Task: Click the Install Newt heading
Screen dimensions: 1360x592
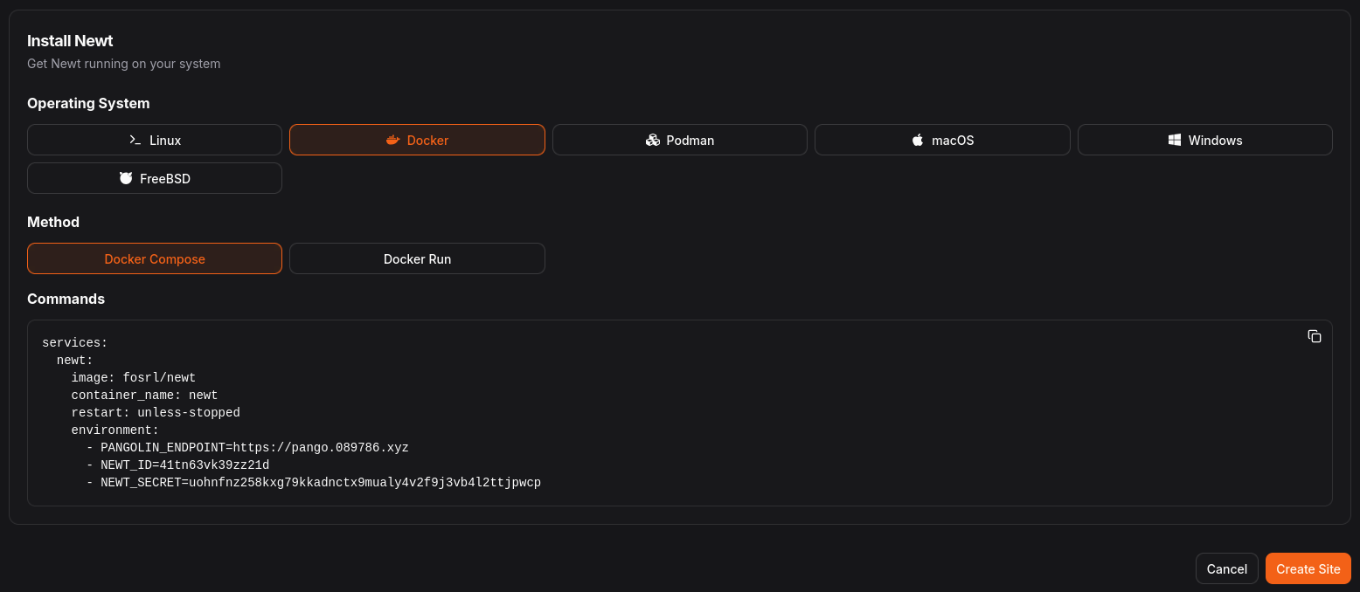Action: (x=70, y=41)
